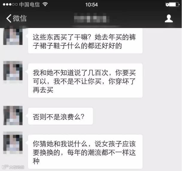182x171 pixels.
Task: Tap the 微信 back label
Action: 20,18
